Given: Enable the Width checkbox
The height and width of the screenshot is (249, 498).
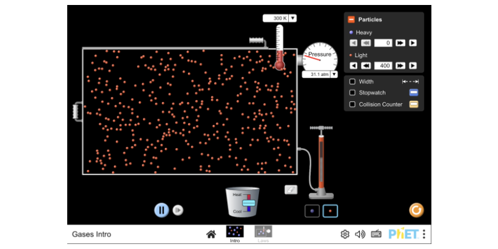Looking at the screenshot, I should click(x=352, y=82).
